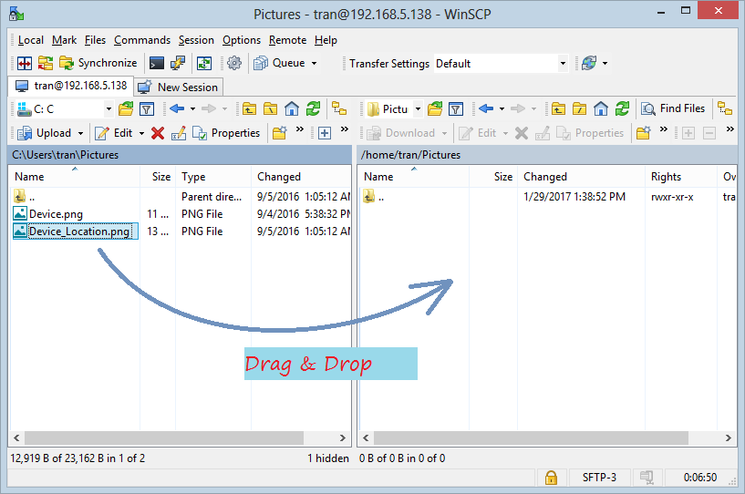This screenshot has width=745, height=494.
Task: Open Preferences gear icon
Action: click(234, 63)
